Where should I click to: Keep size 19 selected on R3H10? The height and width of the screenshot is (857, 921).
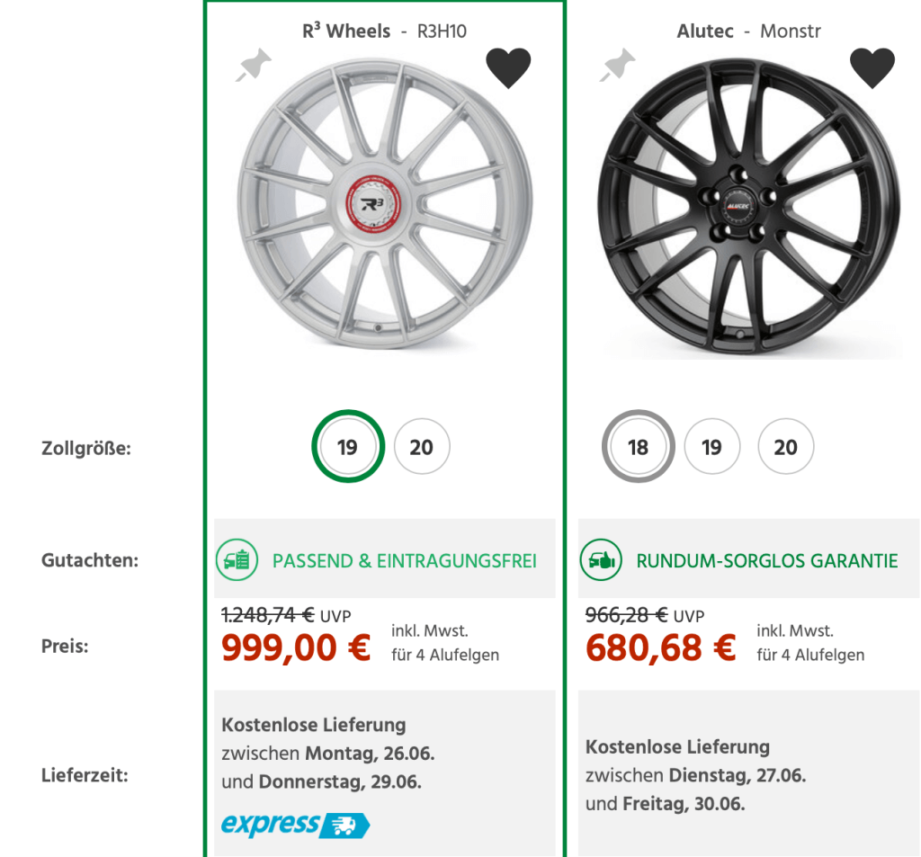[347, 446]
